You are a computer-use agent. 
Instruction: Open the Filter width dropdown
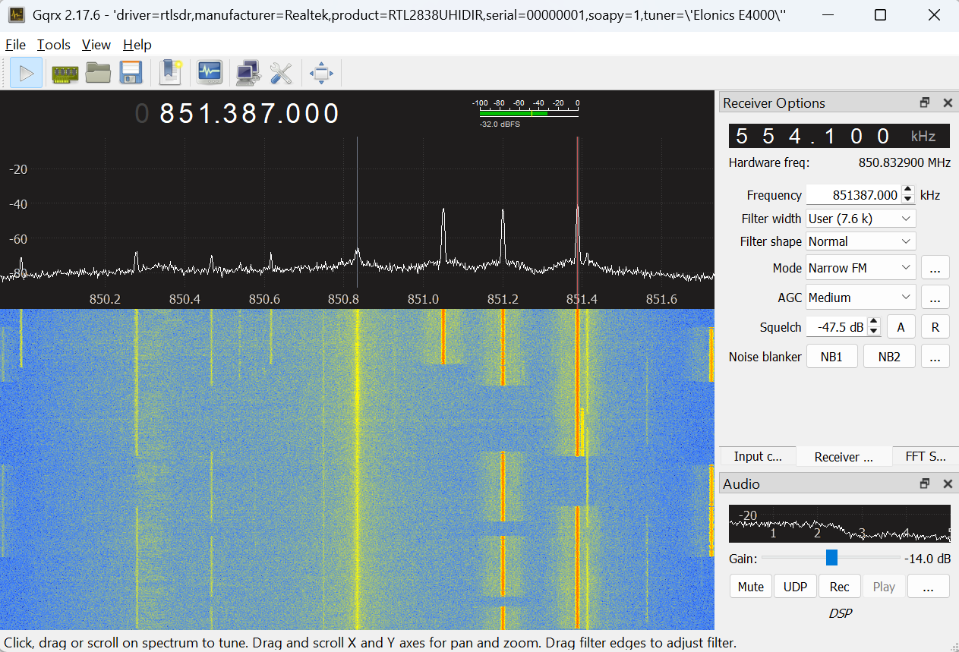click(x=860, y=219)
